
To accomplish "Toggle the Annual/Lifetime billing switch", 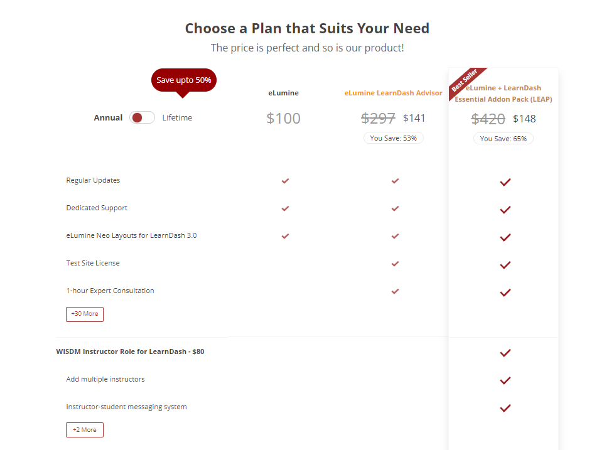I will tap(142, 117).
